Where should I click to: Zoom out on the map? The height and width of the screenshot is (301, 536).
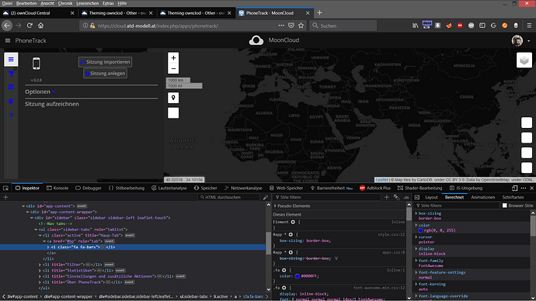[x=173, y=68]
